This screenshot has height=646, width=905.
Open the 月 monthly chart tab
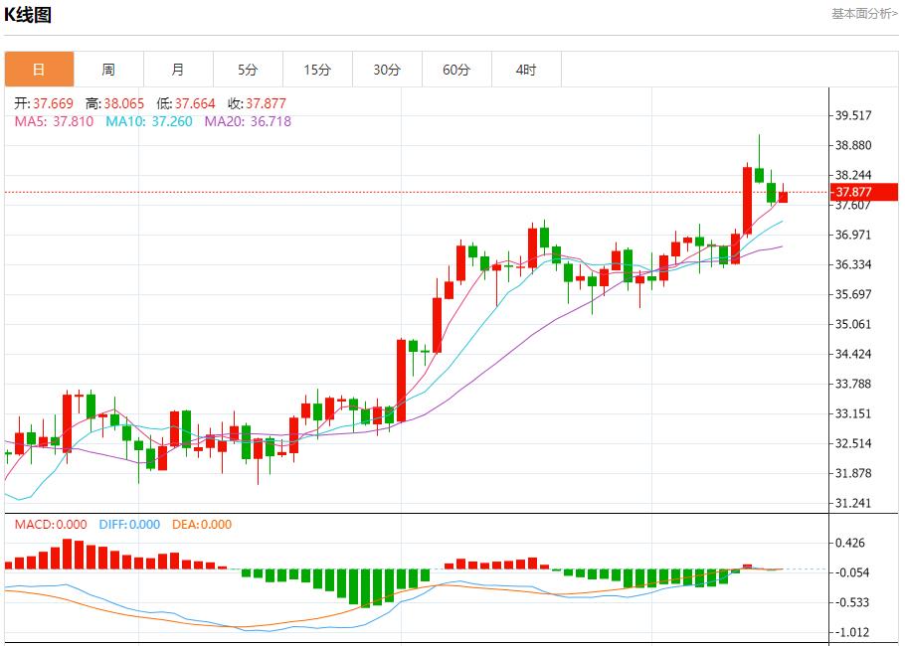178,70
